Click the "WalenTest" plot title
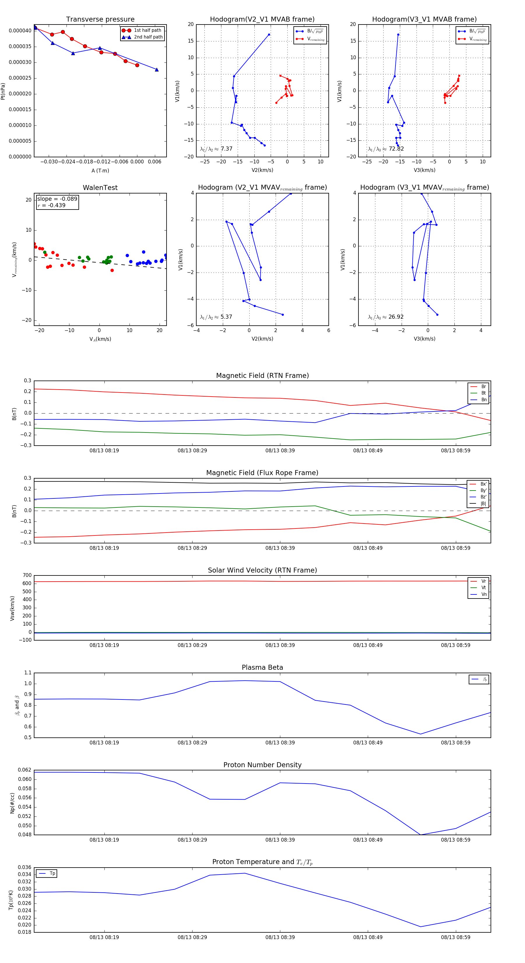The height and width of the screenshot is (963, 525). 100,188
